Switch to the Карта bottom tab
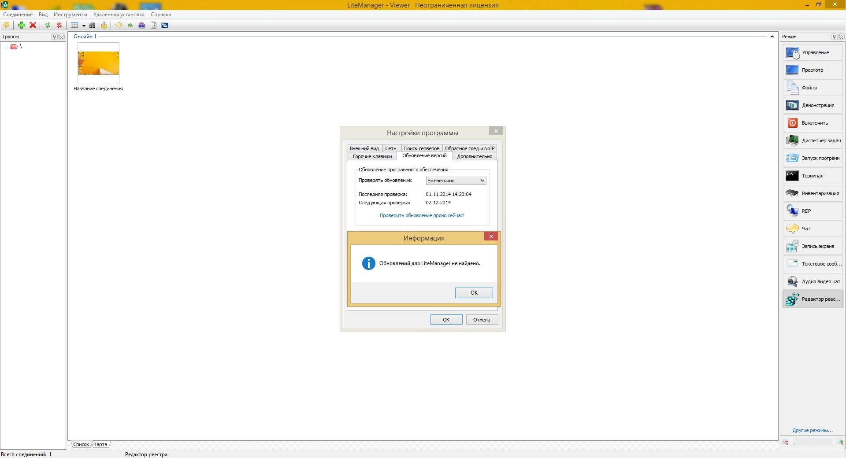This screenshot has height=458, width=846. tap(100, 444)
